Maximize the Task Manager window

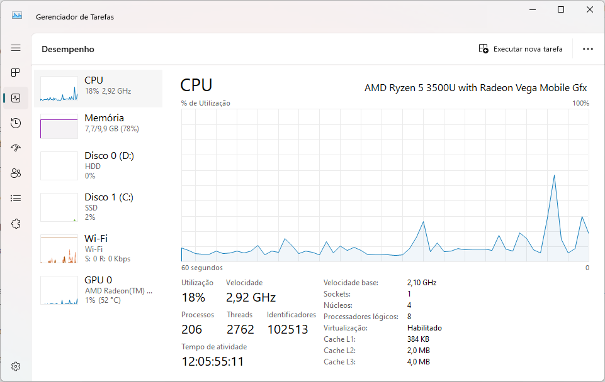pos(561,9)
